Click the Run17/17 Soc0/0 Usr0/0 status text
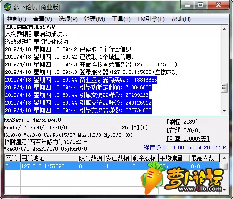Screen dimensions: 233x199 click(x=35, y=127)
